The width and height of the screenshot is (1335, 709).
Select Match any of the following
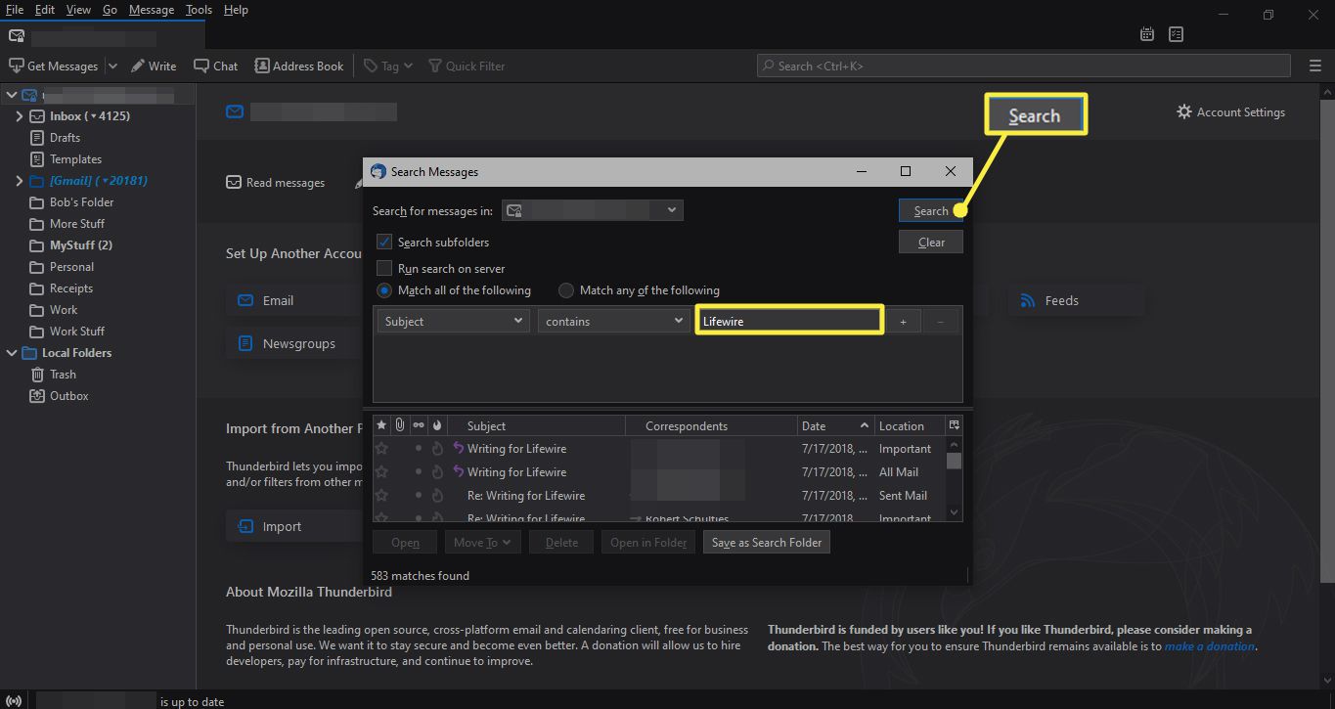click(x=565, y=290)
